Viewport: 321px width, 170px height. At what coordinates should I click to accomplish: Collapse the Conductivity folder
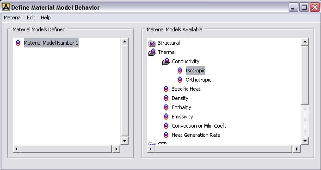[166, 61]
